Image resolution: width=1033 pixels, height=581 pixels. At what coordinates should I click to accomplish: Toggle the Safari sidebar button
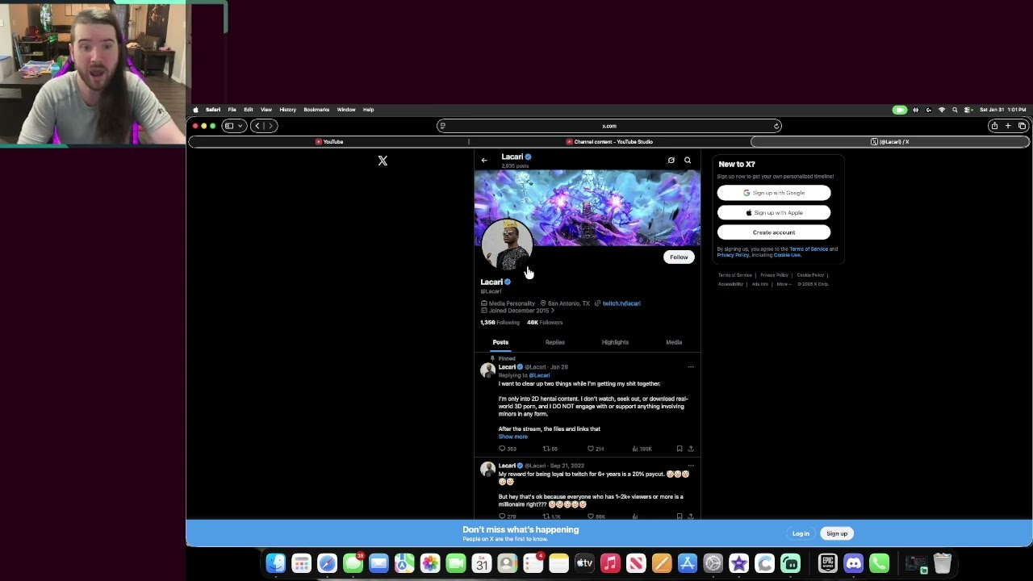(229, 126)
